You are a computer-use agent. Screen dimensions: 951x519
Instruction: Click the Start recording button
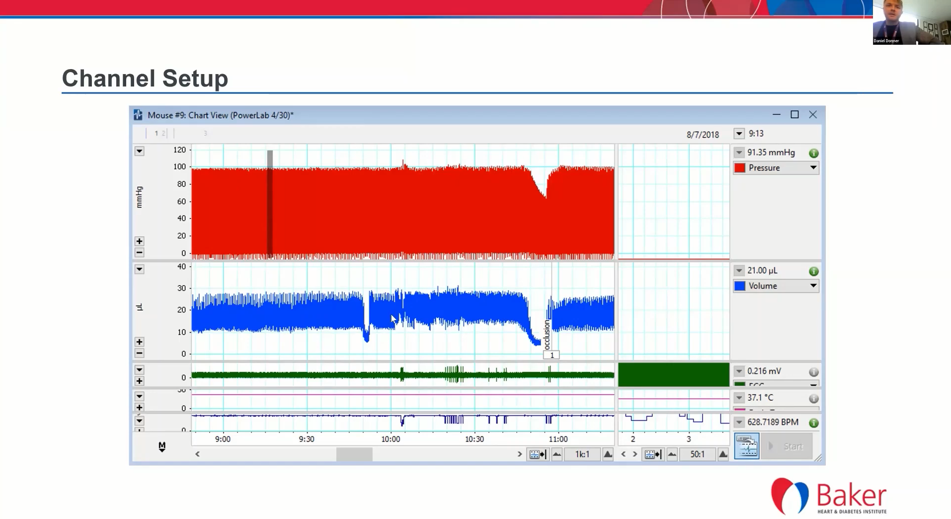pyautogui.click(x=788, y=446)
